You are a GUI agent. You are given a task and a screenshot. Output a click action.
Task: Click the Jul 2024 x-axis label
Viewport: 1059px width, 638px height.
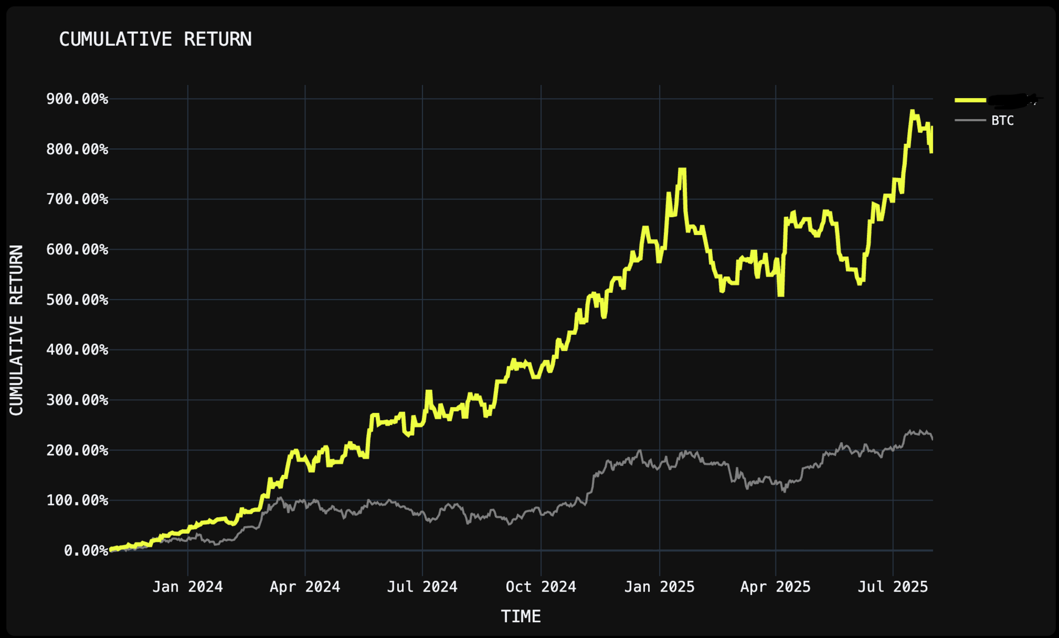[x=422, y=587]
